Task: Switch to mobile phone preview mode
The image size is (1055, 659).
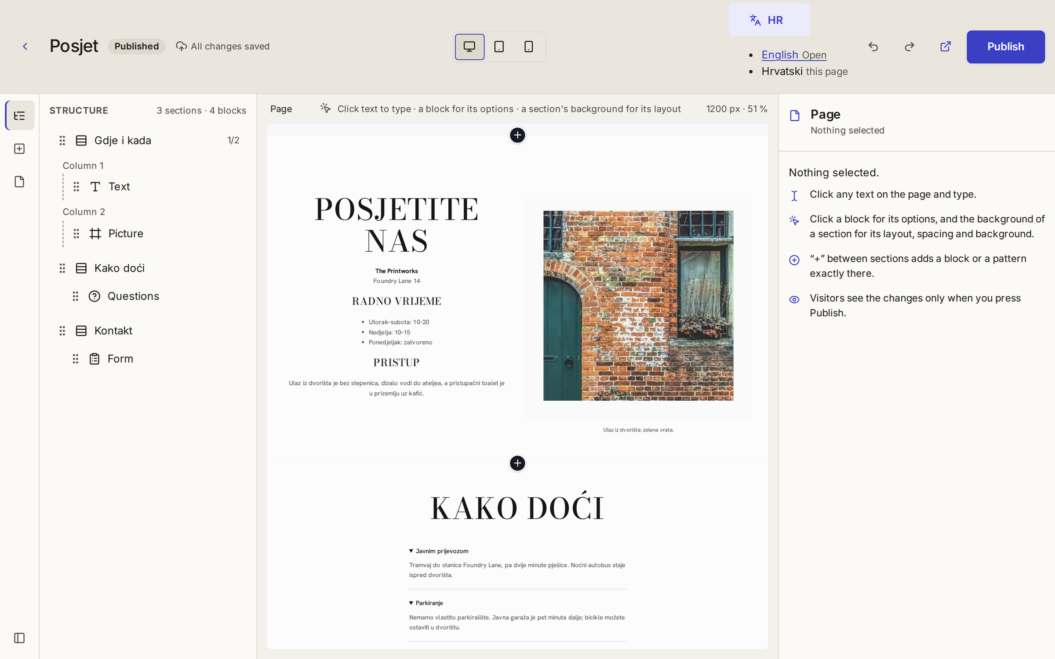Action: [529, 47]
